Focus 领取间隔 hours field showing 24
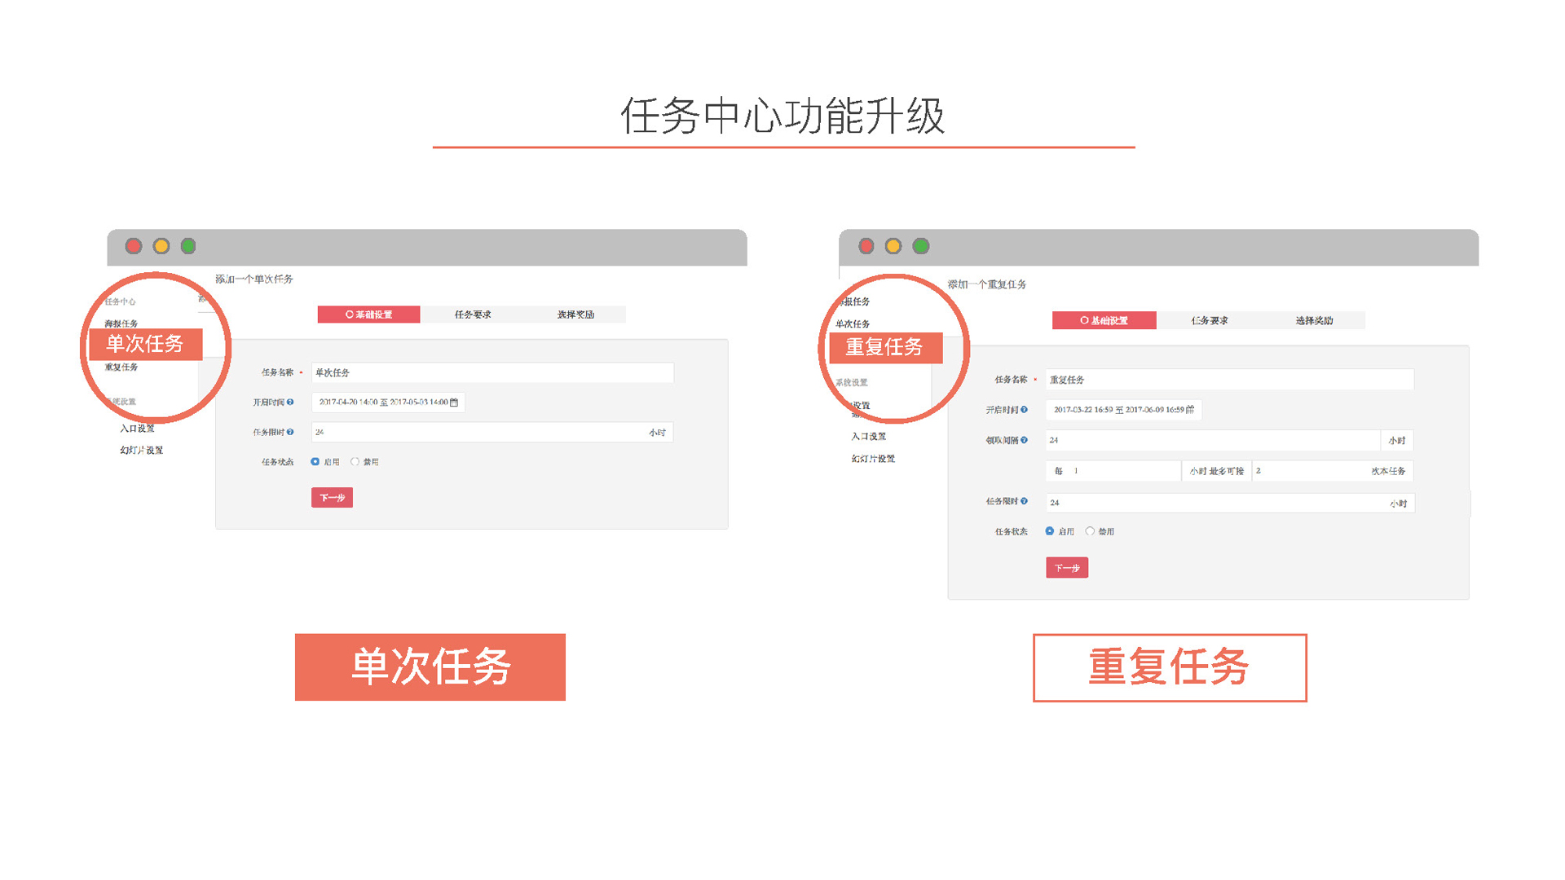1565x880 pixels. coord(1213,440)
